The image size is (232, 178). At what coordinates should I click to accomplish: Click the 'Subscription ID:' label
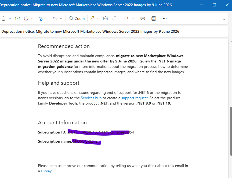tap(52, 132)
